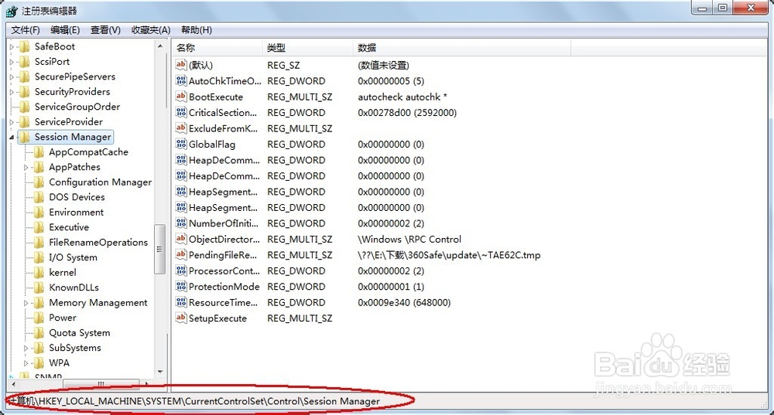Image resolution: width=774 pixels, height=415 pixels.
Task: Click the GlobalFlag DWORD icon
Action: click(x=181, y=144)
